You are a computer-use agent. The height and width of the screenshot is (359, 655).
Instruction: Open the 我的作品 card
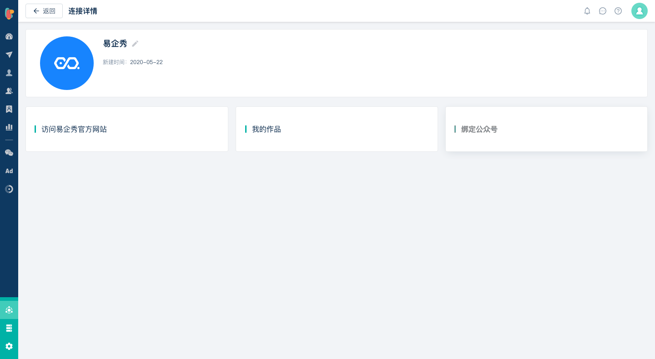click(x=337, y=129)
